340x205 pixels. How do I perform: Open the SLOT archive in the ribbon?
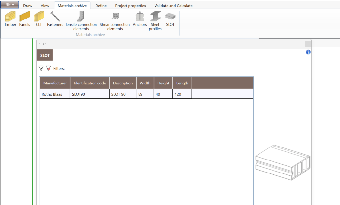[x=170, y=19]
